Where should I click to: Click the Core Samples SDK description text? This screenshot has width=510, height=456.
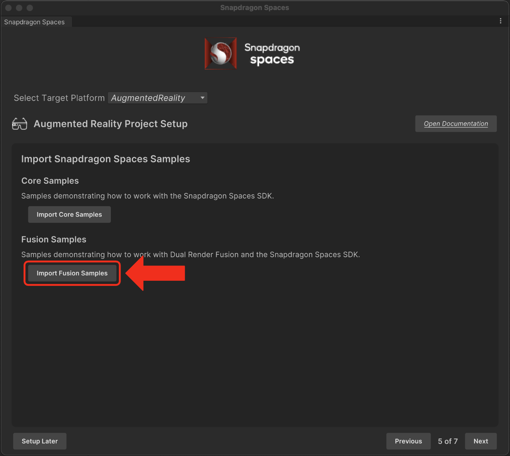pyautogui.click(x=148, y=196)
